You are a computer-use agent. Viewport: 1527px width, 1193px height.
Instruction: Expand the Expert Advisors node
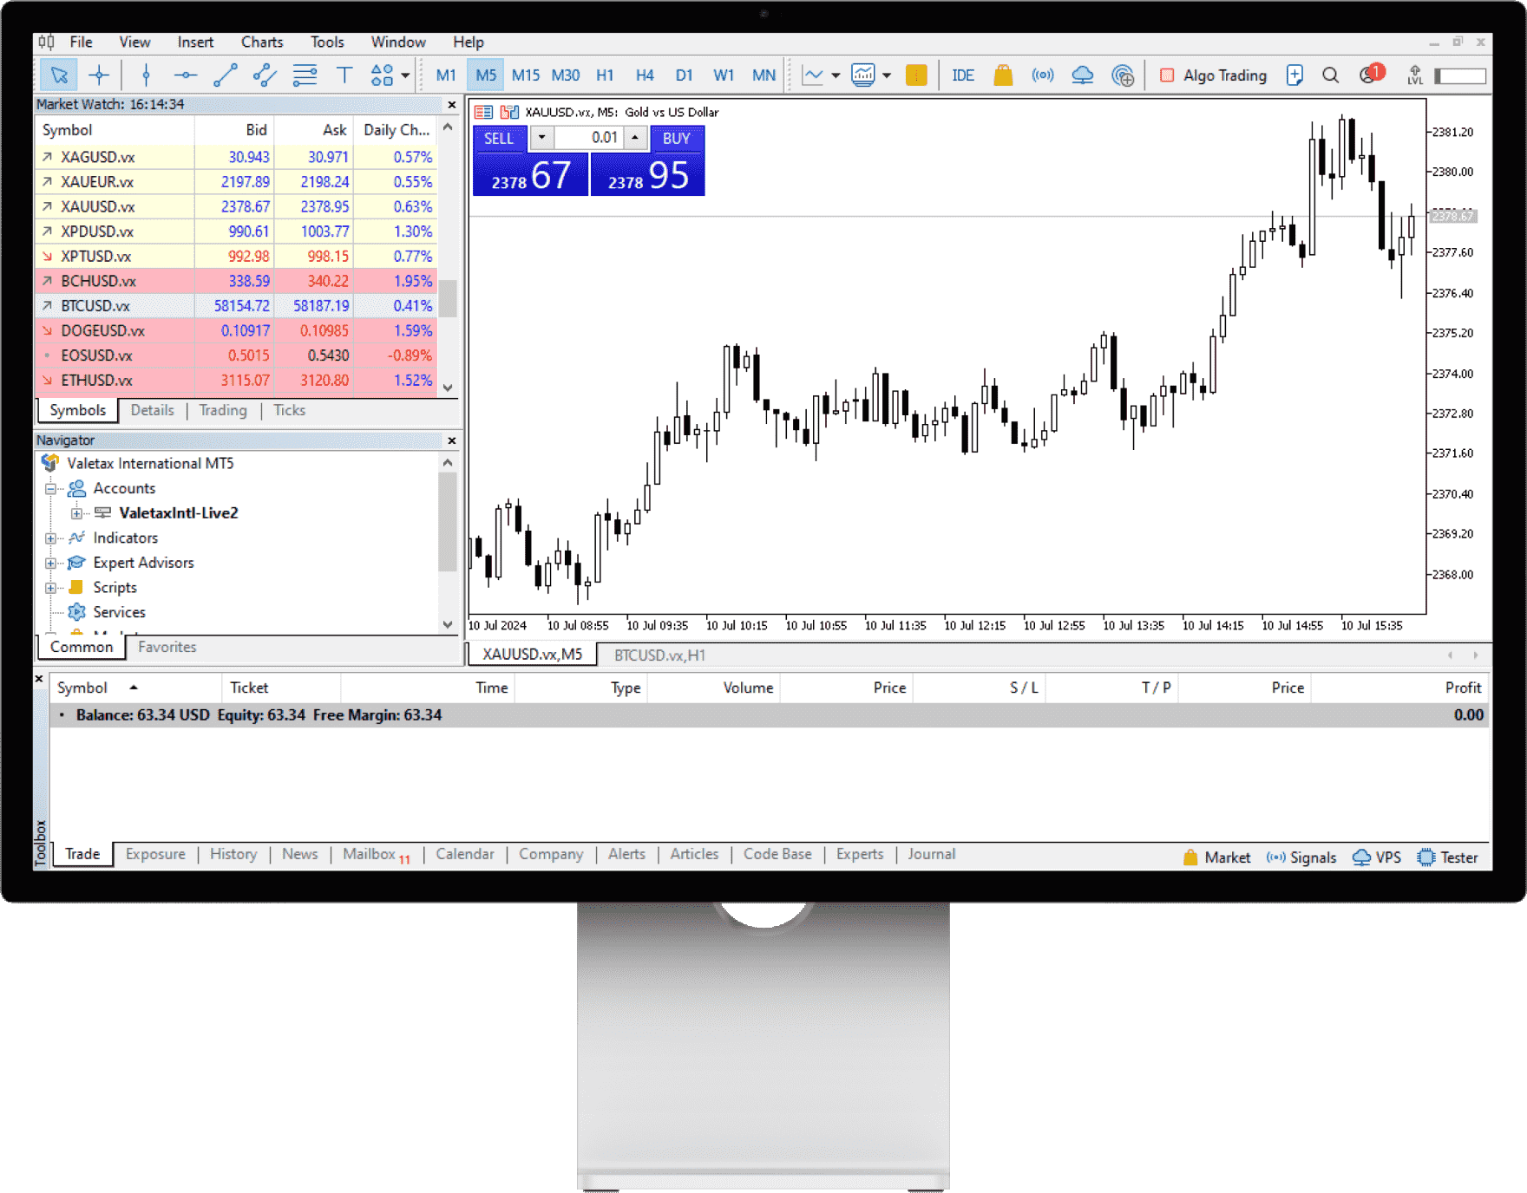(x=51, y=564)
